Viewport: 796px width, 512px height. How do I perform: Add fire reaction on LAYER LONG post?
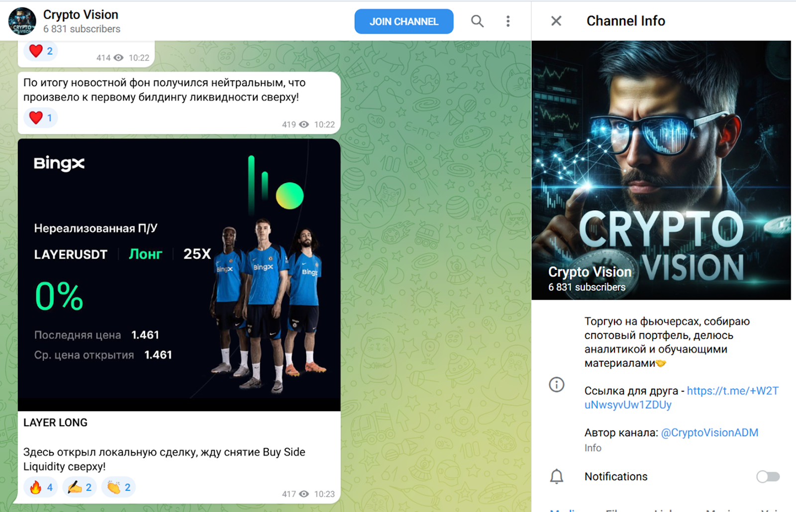click(41, 487)
